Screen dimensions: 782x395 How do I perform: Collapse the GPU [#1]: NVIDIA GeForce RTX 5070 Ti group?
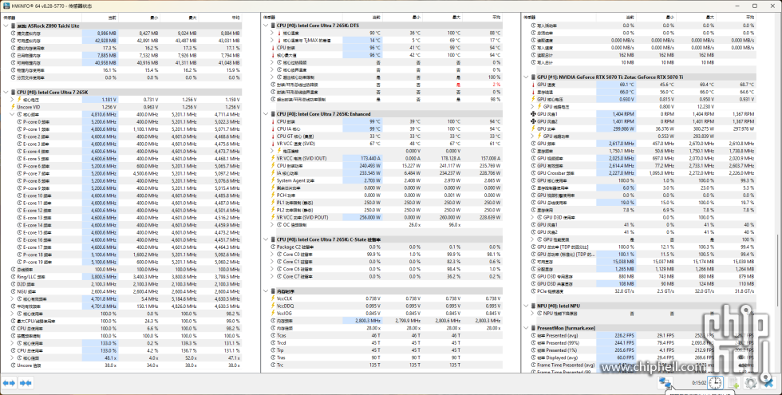click(x=526, y=77)
